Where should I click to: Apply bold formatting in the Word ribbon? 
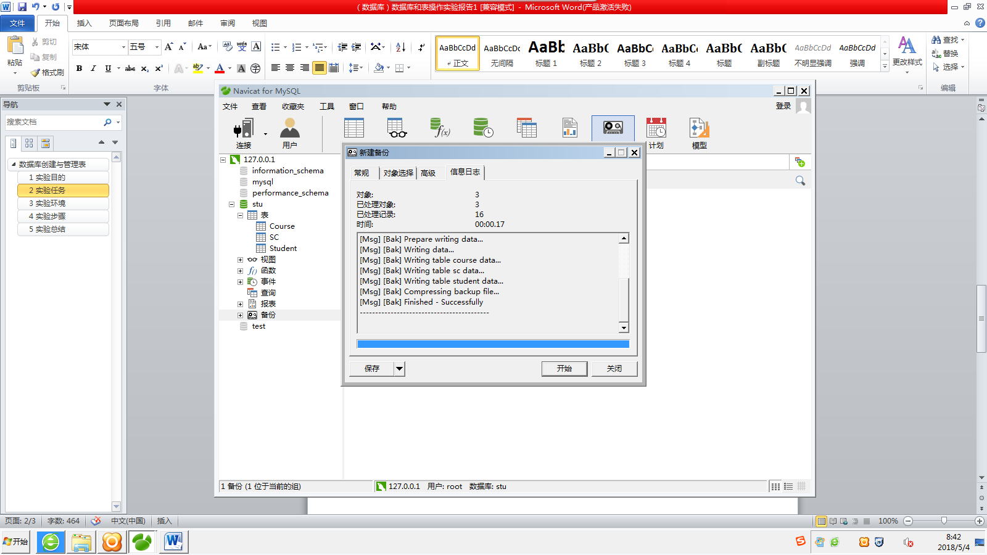(79, 68)
